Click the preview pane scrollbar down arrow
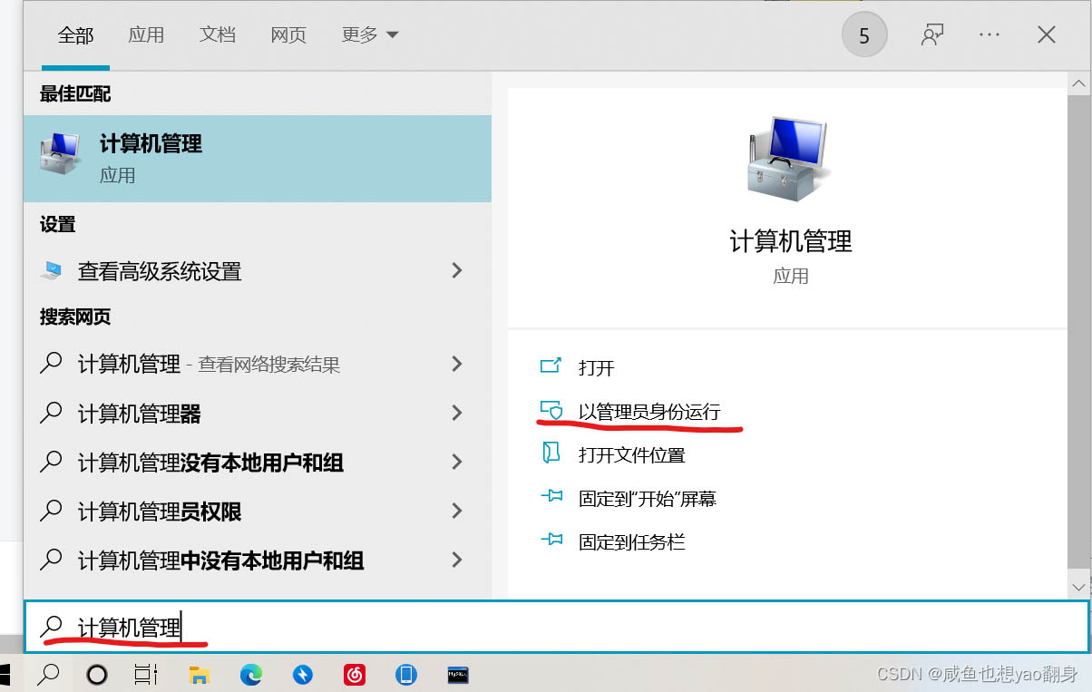The height and width of the screenshot is (692, 1092). point(1079,585)
